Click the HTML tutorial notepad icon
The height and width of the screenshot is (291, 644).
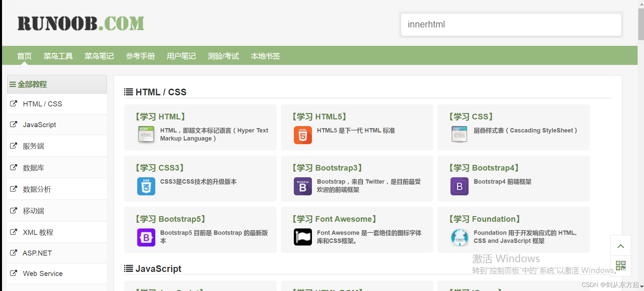146,134
